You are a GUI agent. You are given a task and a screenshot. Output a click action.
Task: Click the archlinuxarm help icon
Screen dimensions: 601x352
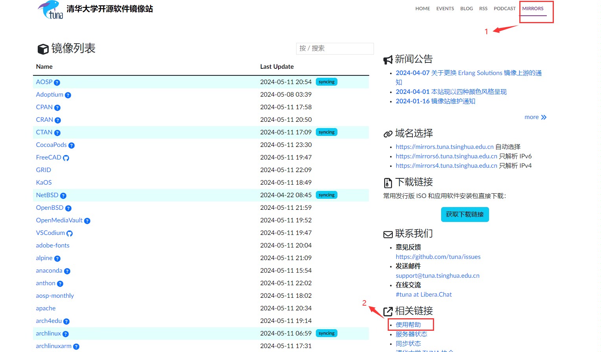[x=76, y=346]
